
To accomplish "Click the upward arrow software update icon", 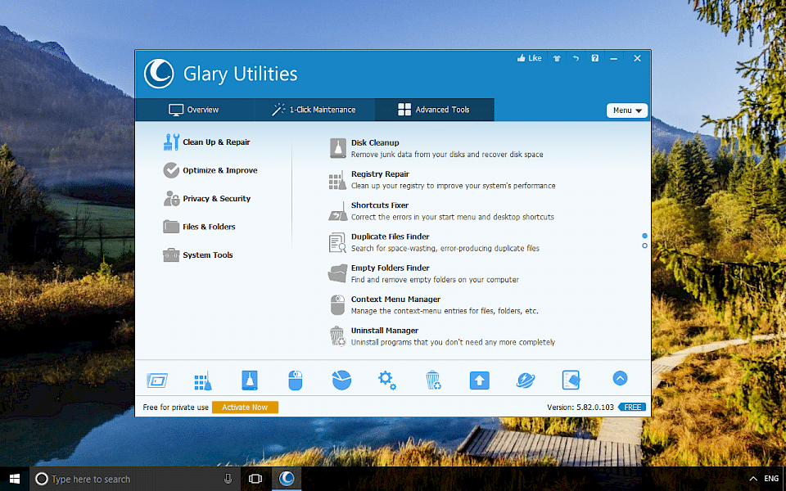I will click(479, 381).
